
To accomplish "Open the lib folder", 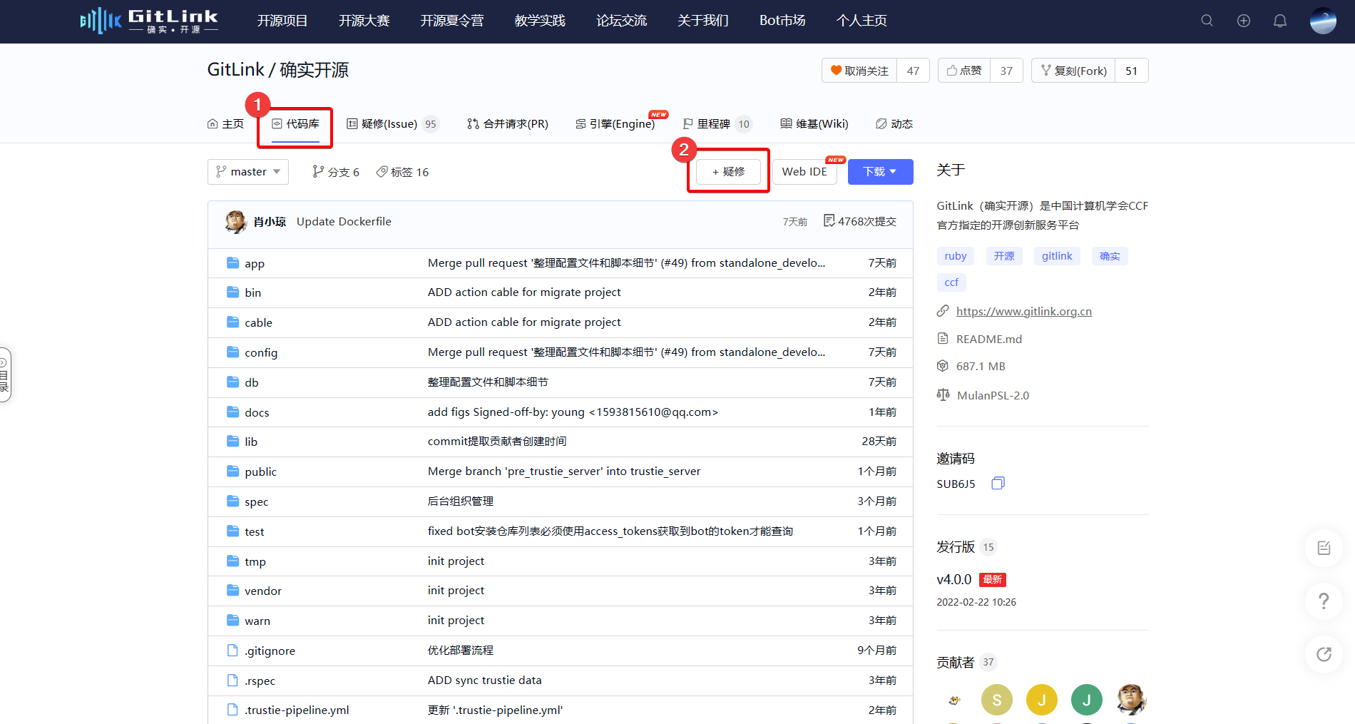I will 250,442.
